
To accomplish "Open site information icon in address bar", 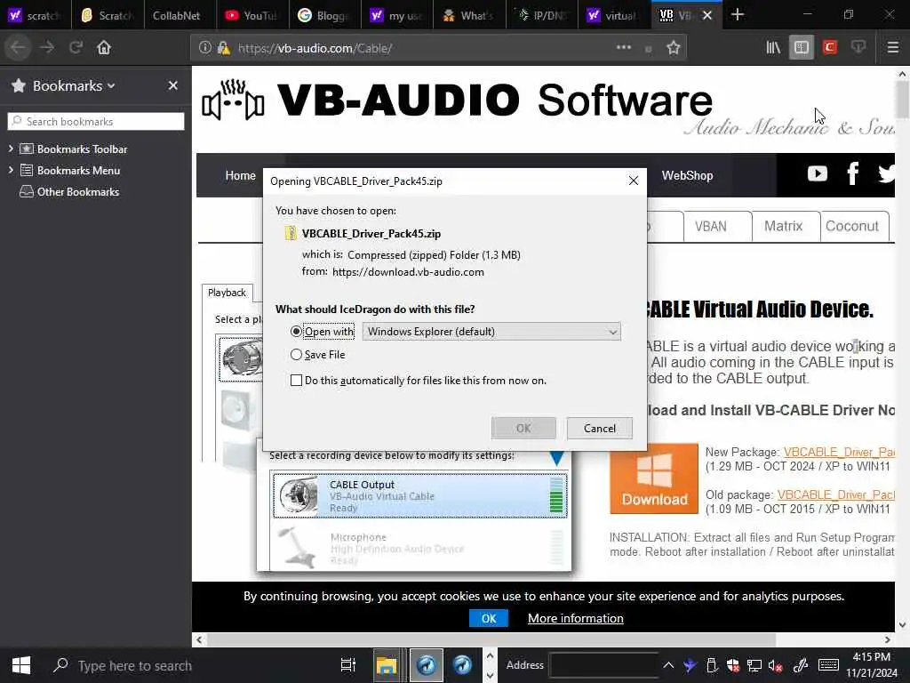I will tap(205, 48).
